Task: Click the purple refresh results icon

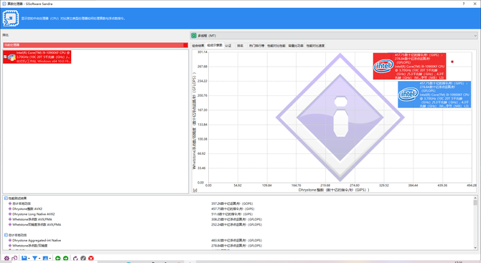Action: [x=75, y=259]
